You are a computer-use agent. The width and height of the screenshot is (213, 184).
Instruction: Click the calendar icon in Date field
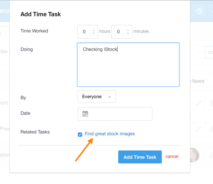(x=85, y=114)
